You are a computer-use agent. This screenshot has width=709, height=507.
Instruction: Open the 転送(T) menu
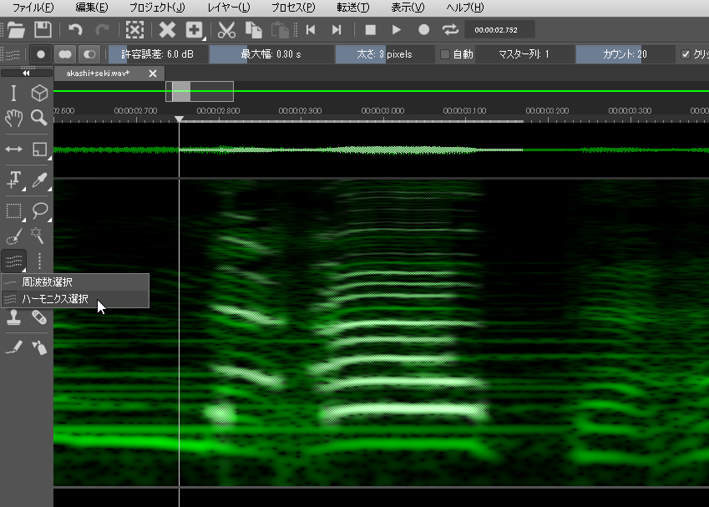tap(352, 8)
